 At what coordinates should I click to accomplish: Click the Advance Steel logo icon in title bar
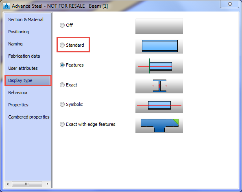(x=7, y=6)
